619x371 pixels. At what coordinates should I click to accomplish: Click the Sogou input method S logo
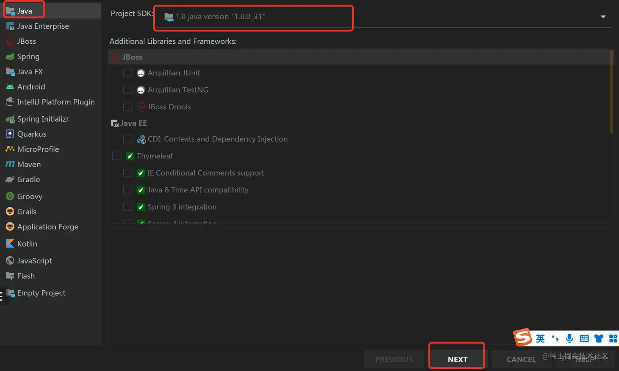click(x=523, y=337)
